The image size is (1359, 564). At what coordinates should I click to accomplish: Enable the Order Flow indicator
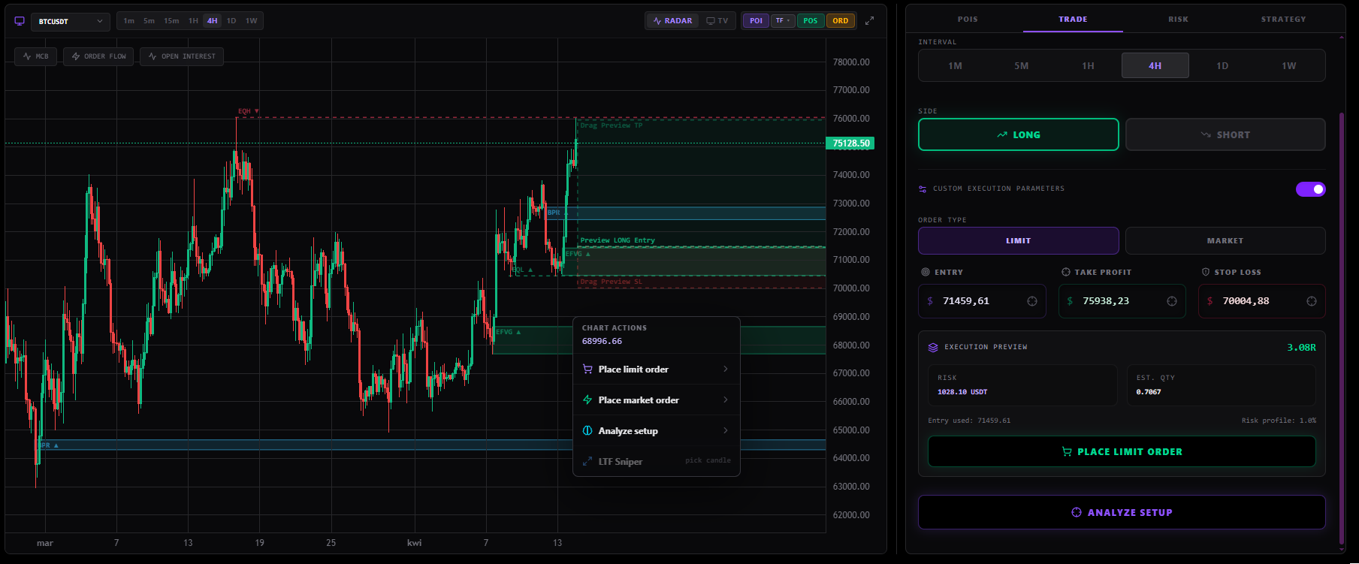coord(98,56)
